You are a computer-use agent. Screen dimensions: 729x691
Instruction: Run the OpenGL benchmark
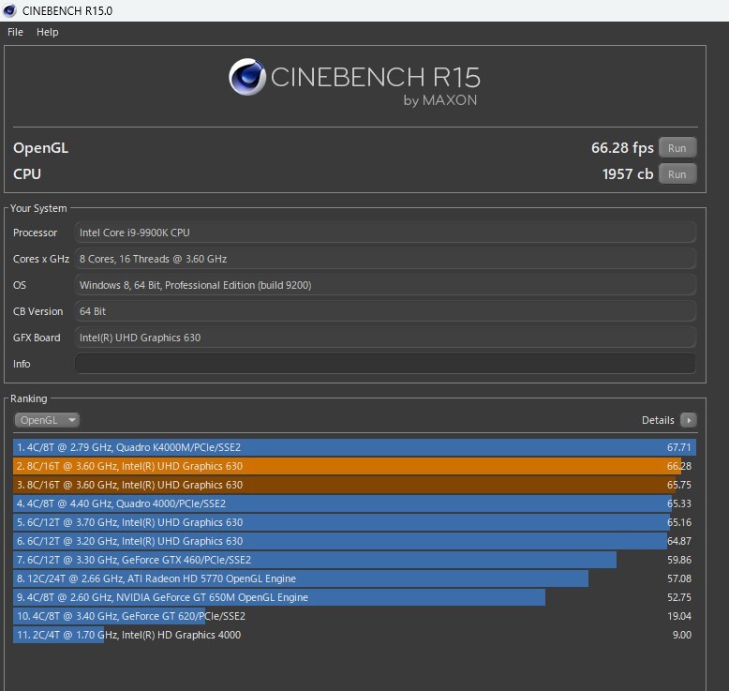coord(677,148)
